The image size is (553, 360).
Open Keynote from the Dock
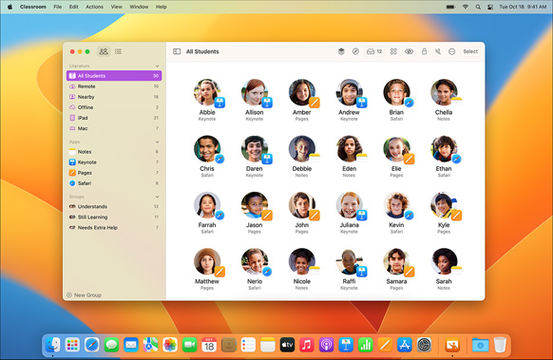click(x=346, y=345)
